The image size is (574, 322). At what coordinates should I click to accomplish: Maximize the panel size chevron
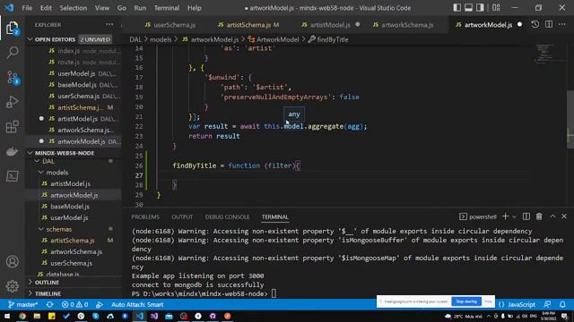pyautogui.click(x=552, y=216)
